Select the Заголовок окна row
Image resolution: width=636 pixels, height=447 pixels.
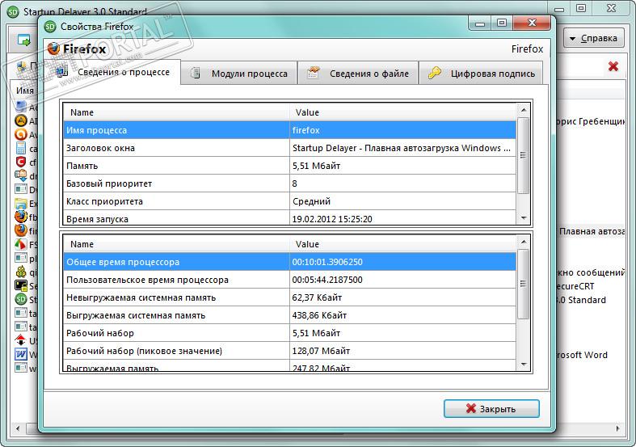click(x=290, y=148)
